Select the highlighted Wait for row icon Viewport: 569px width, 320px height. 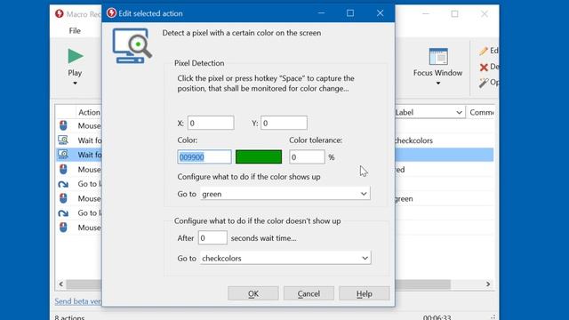pos(63,155)
